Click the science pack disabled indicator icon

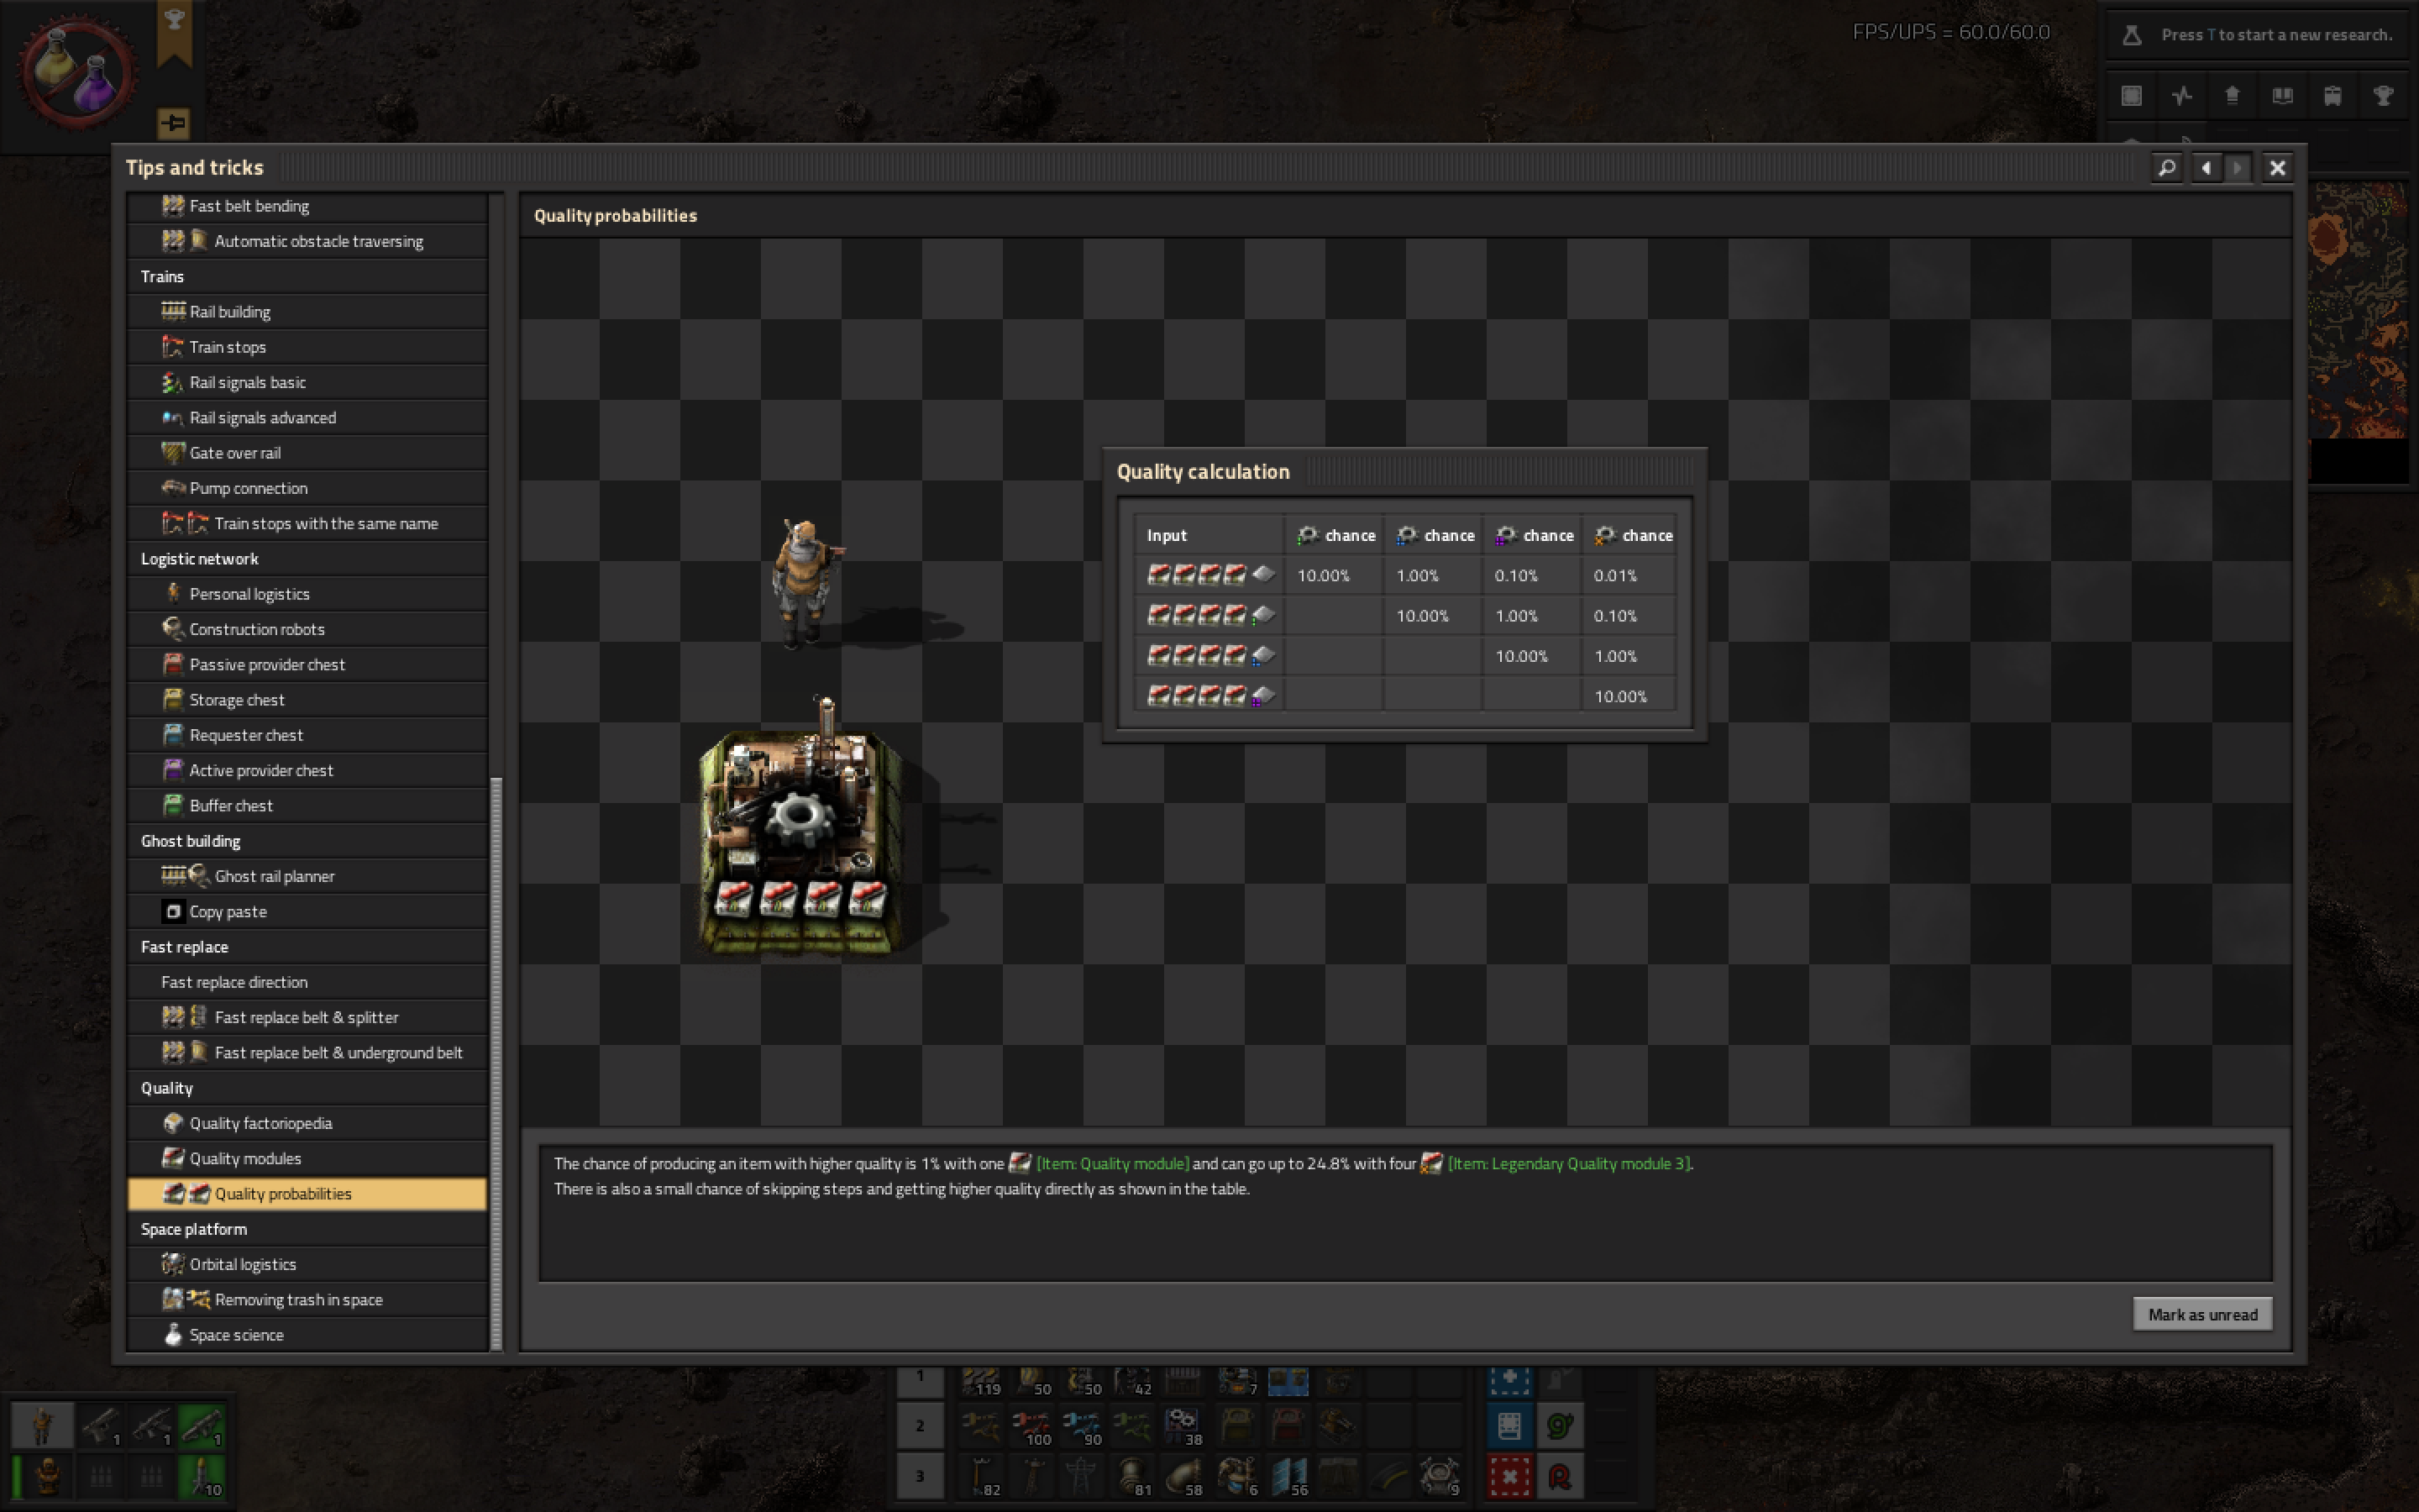click(x=78, y=72)
